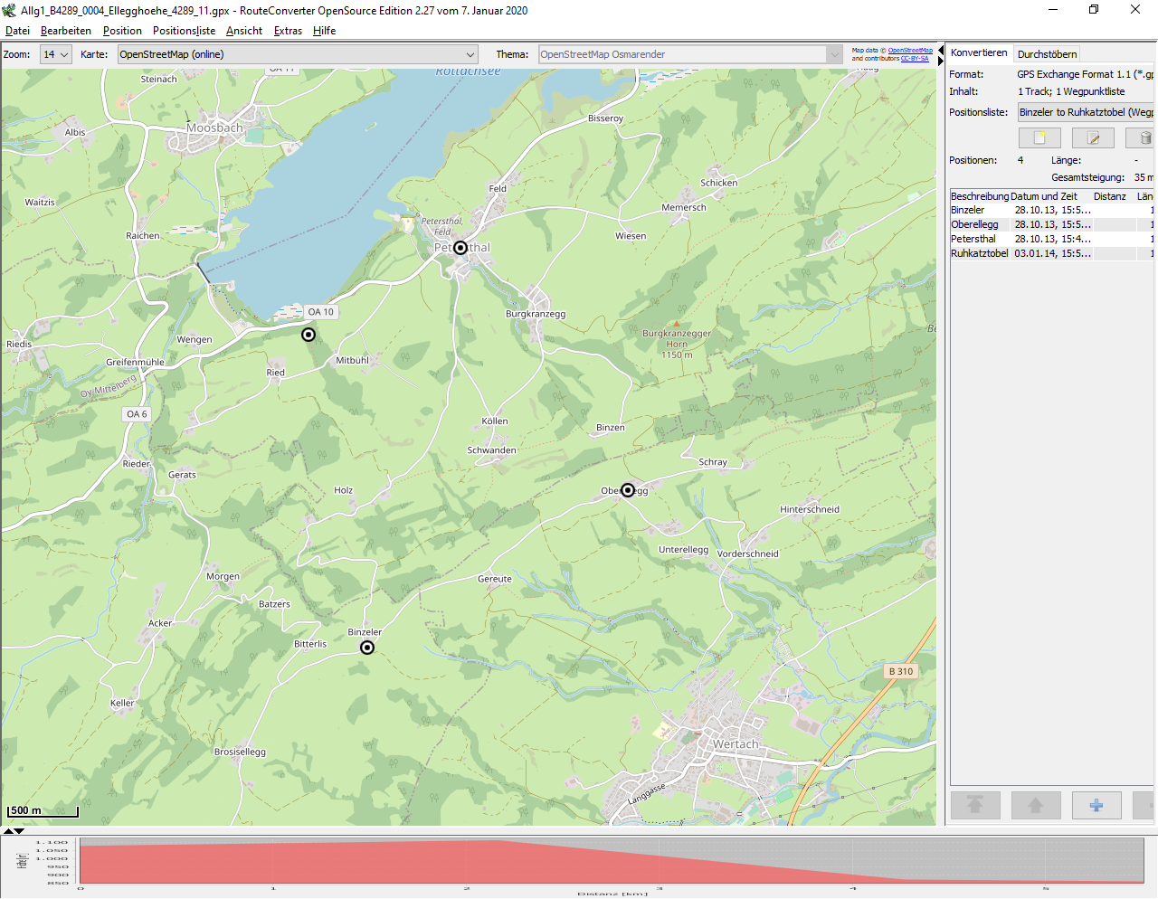
Task: Select the Ruhkatztobel row in position table
Action: 979,253
